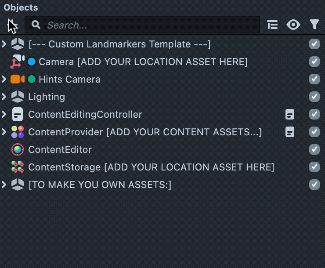
Task: Expand the Custom Landmarkers Template group
Action: pyautogui.click(x=4, y=44)
